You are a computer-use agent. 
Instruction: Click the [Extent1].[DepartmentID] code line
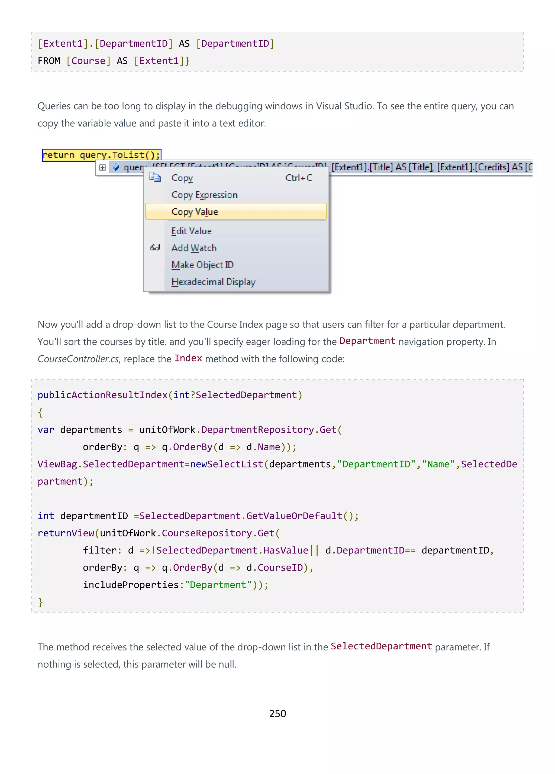[156, 44]
